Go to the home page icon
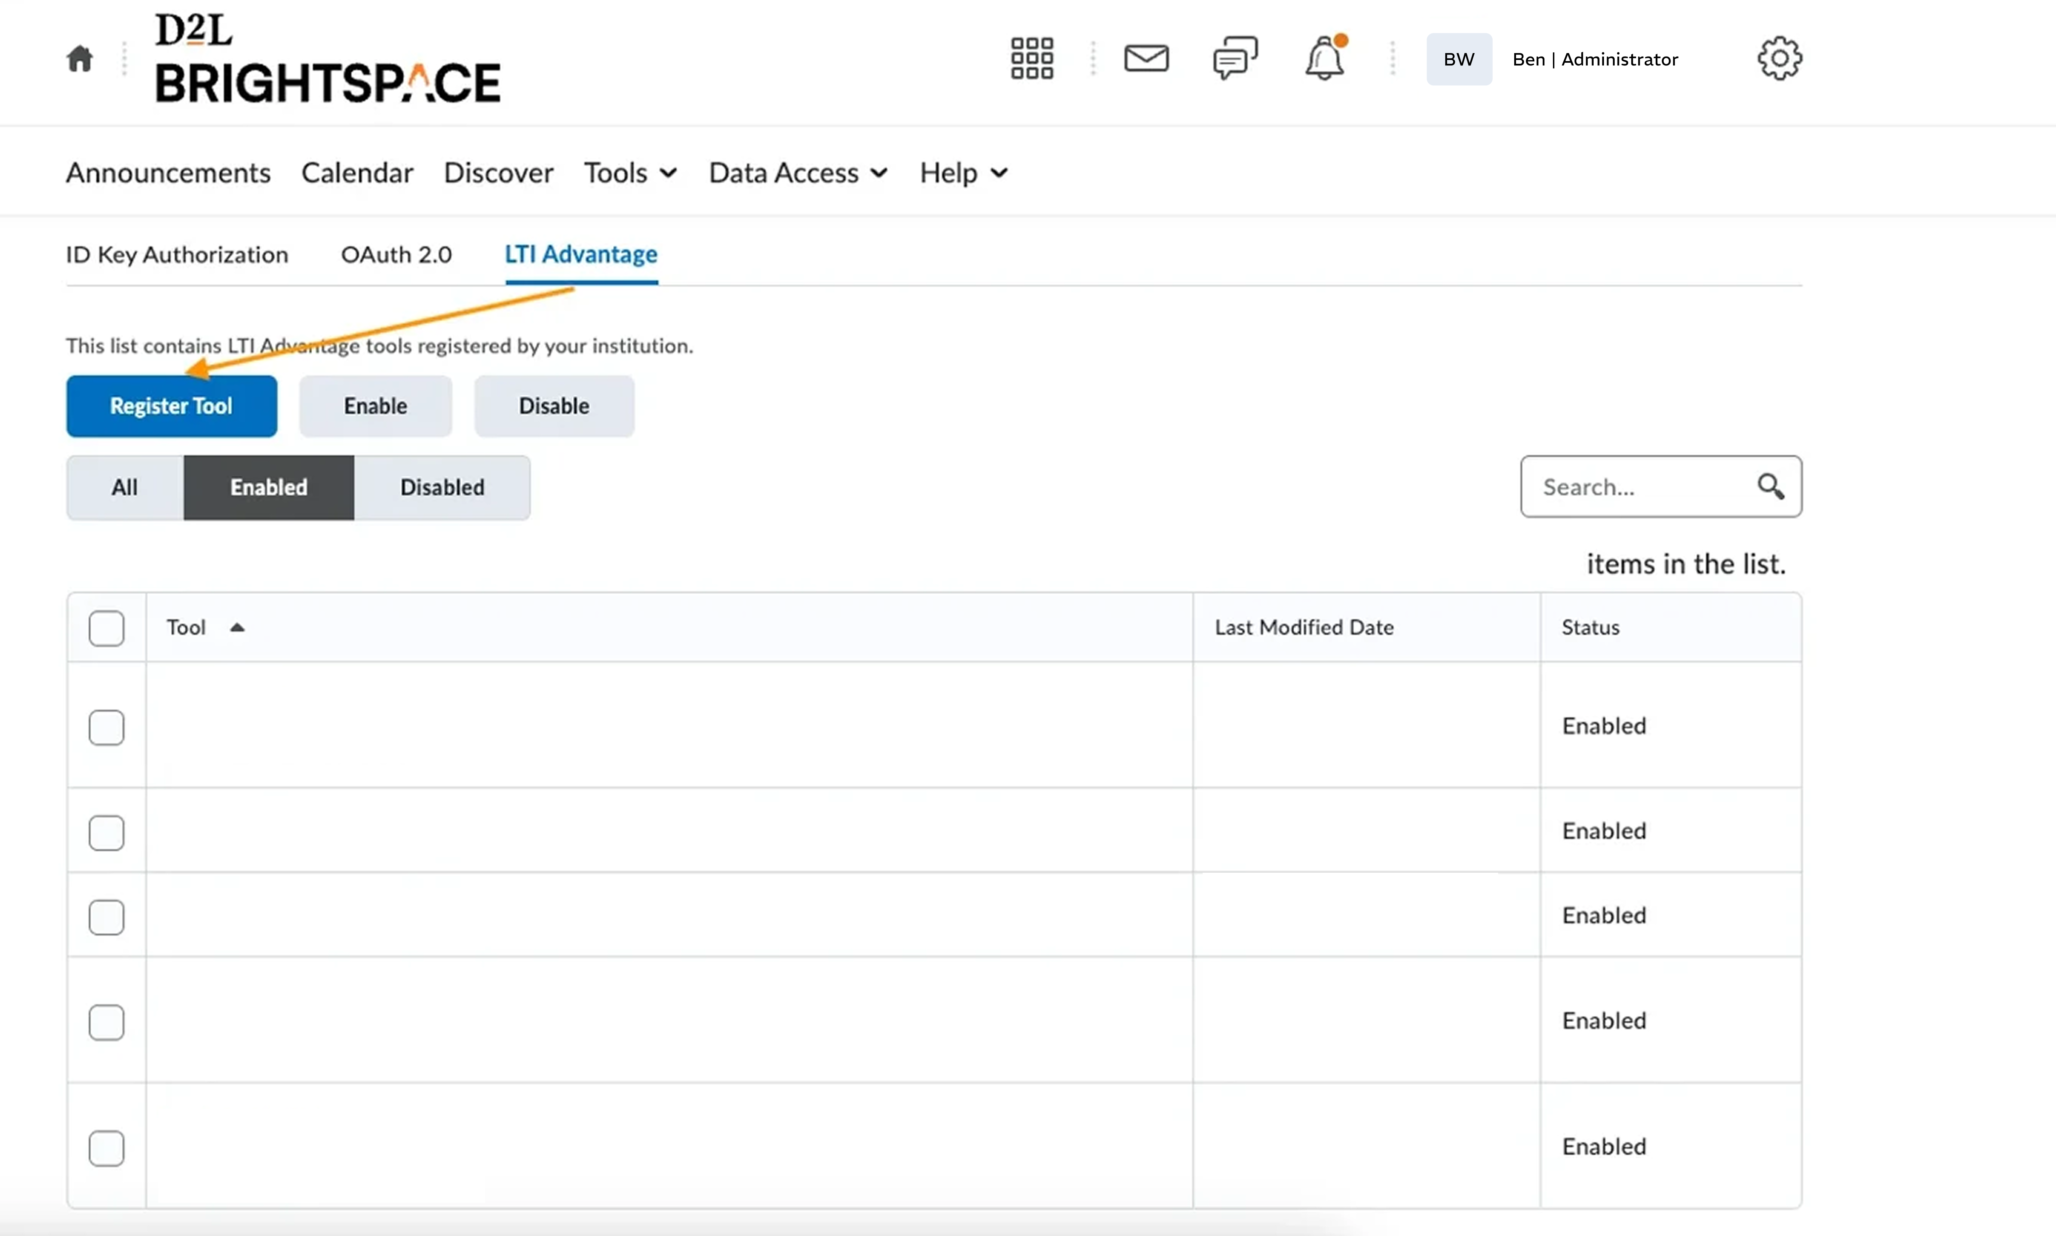 coord(80,59)
